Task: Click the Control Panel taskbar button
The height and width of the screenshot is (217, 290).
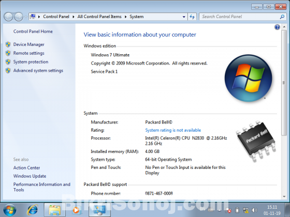Action: pos(99,210)
